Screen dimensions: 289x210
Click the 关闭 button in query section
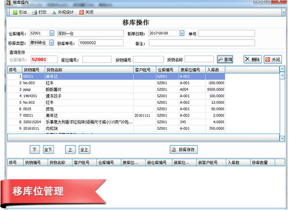tap(273, 59)
